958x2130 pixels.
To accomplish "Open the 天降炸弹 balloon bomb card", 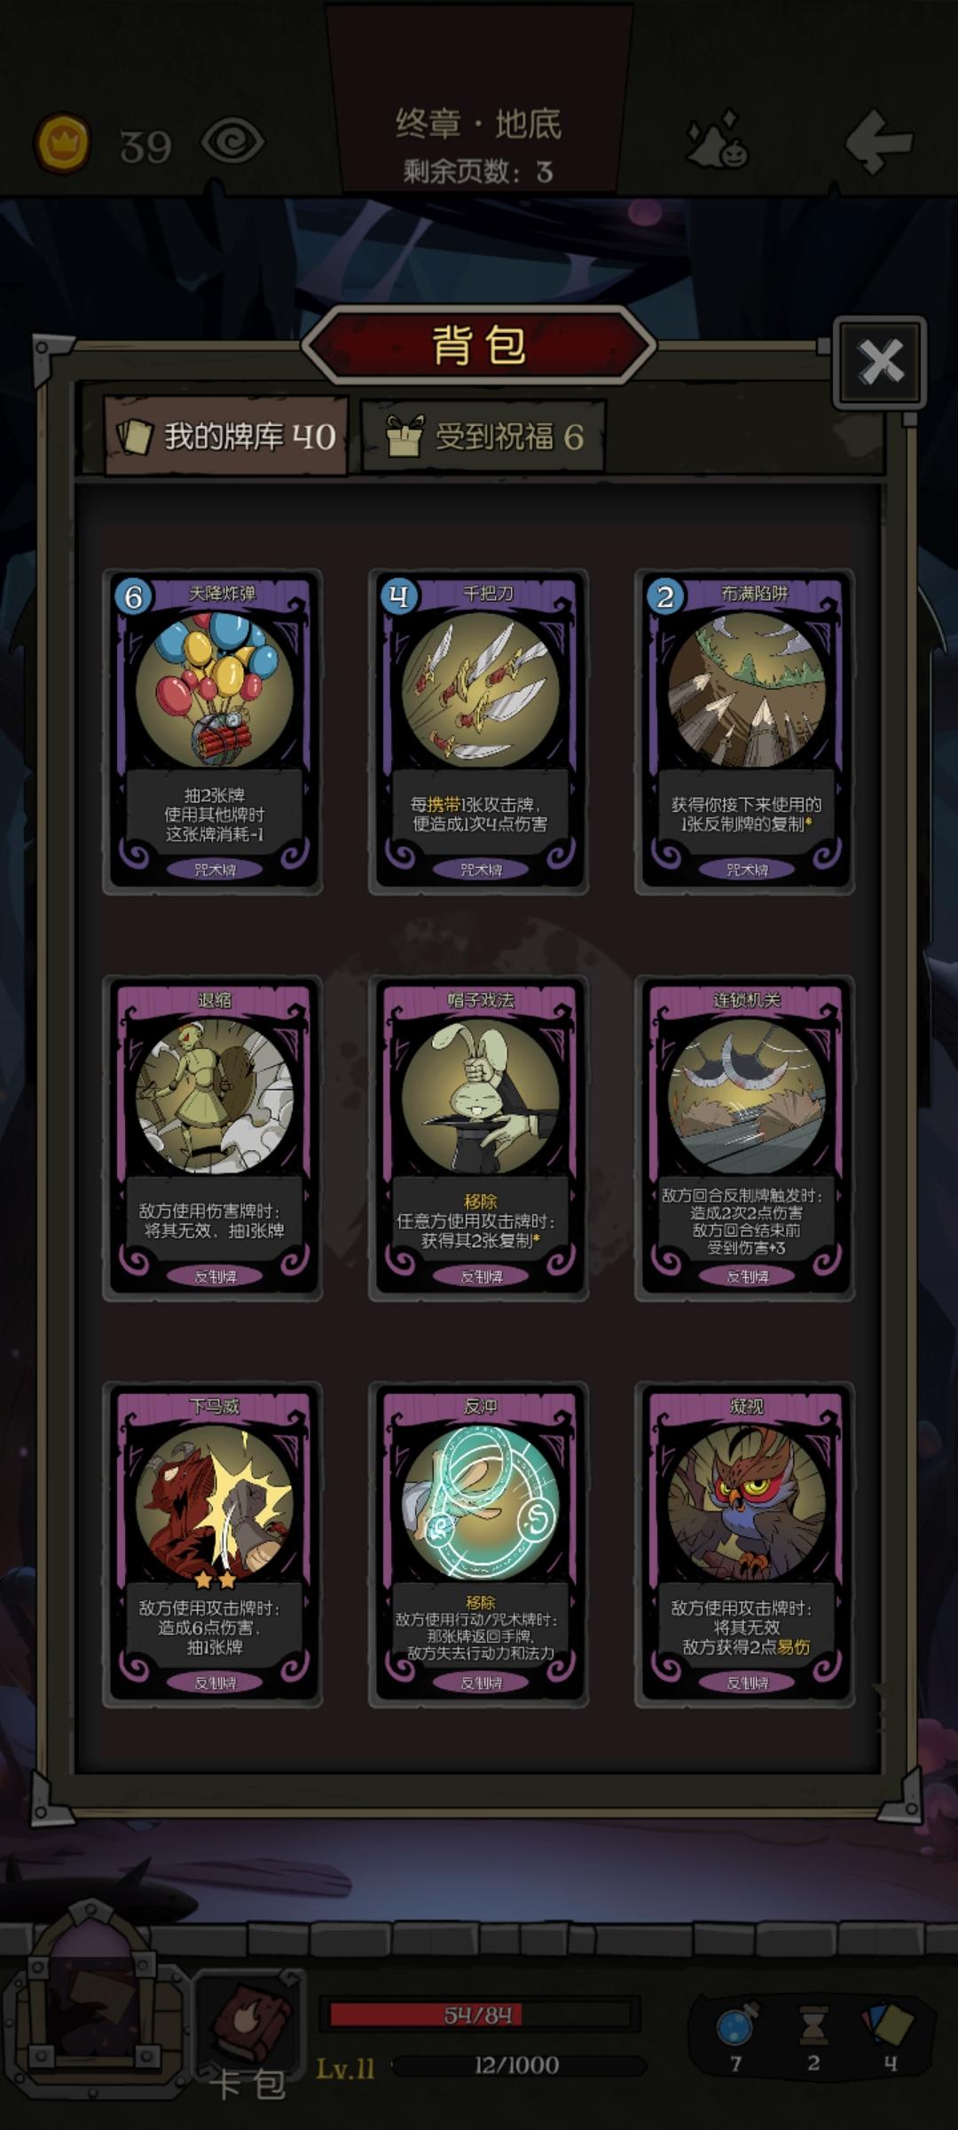I will [x=213, y=731].
